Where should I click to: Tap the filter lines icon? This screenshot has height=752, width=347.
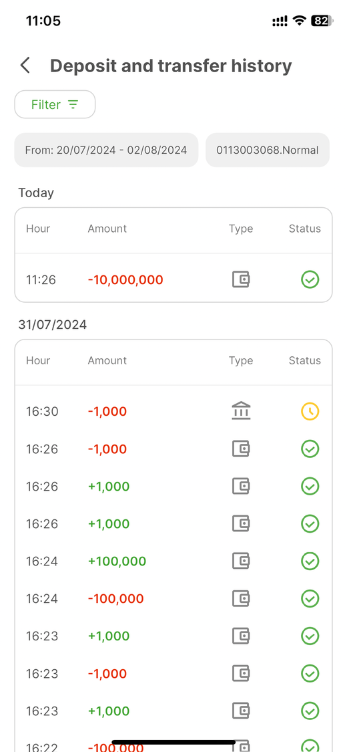[x=73, y=104]
